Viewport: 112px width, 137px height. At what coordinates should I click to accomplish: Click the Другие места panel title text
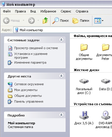tap(19, 76)
